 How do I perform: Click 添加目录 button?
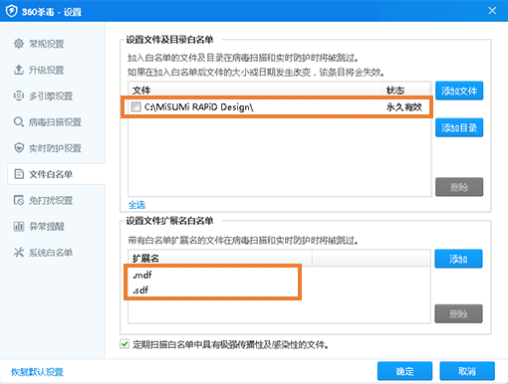[459, 127]
